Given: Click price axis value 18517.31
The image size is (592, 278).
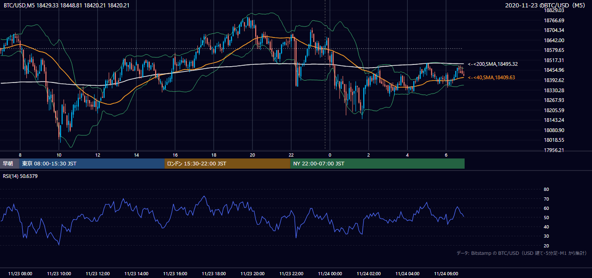Looking at the screenshot, I should pos(554,60).
